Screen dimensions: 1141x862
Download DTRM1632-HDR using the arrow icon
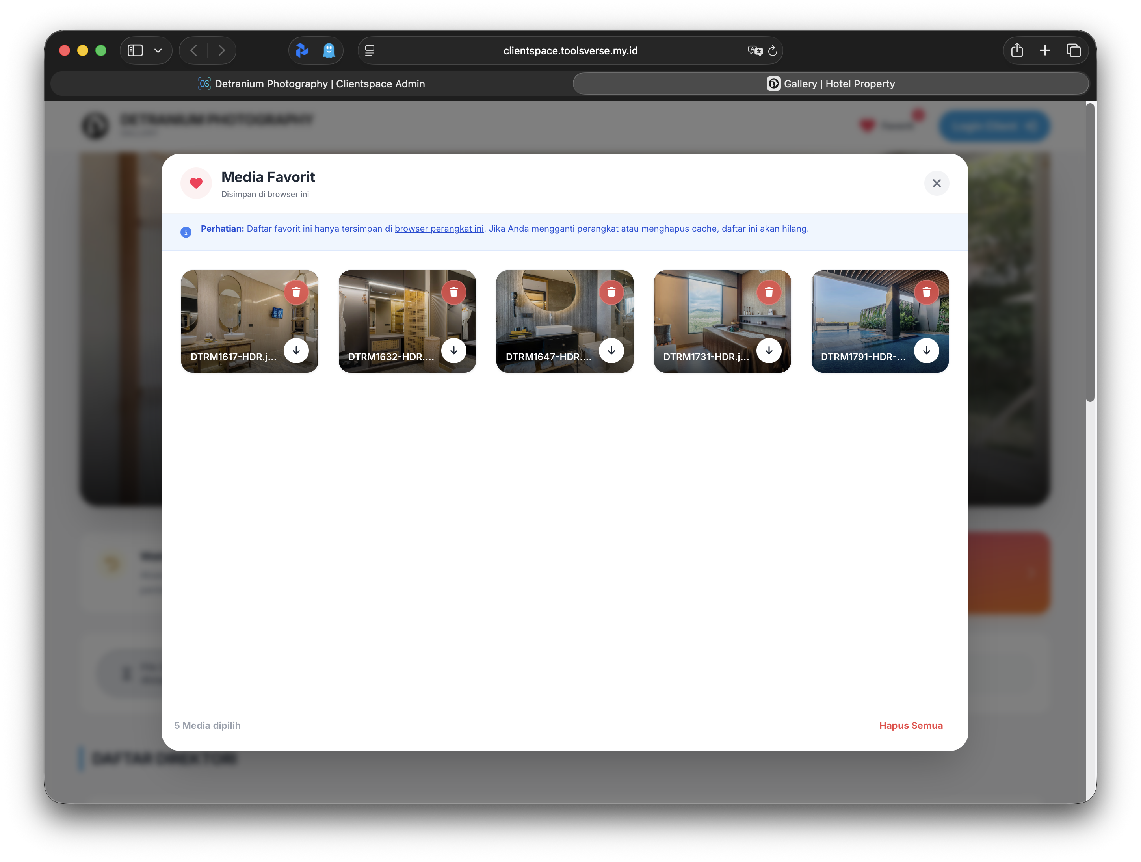(x=454, y=351)
